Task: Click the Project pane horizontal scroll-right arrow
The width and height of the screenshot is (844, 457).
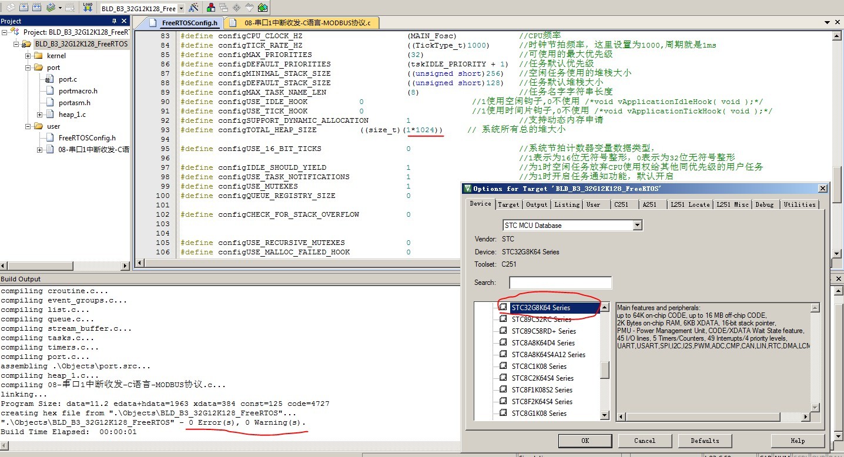Action: coord(125,266)
